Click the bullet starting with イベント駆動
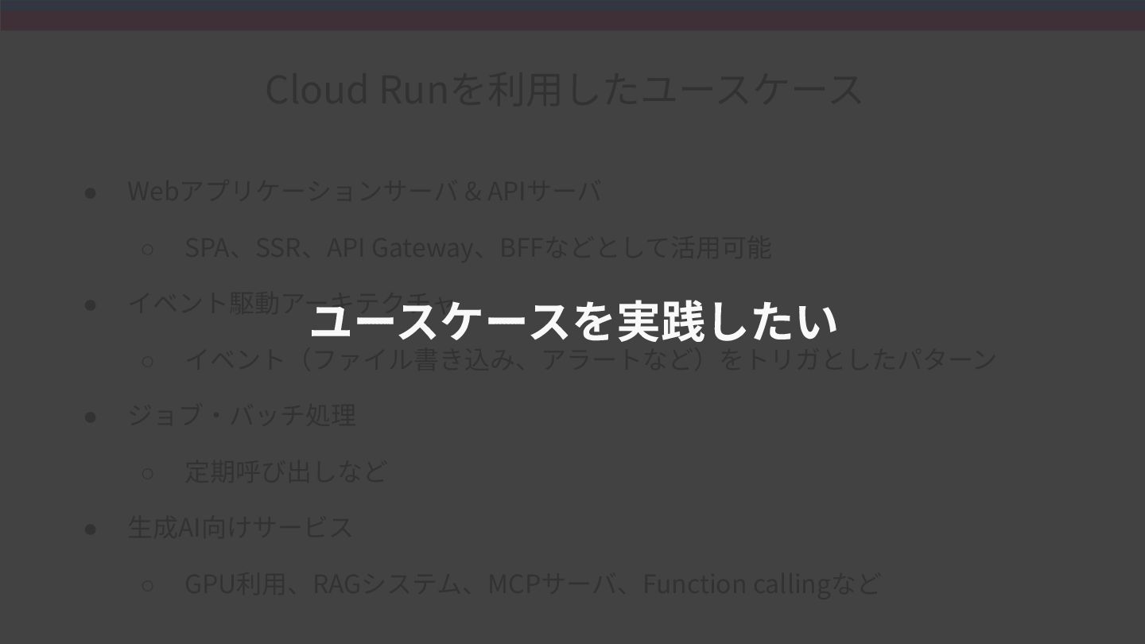Image resolution: width=1145 pixels, height=644 pixels. click(290, 304)
